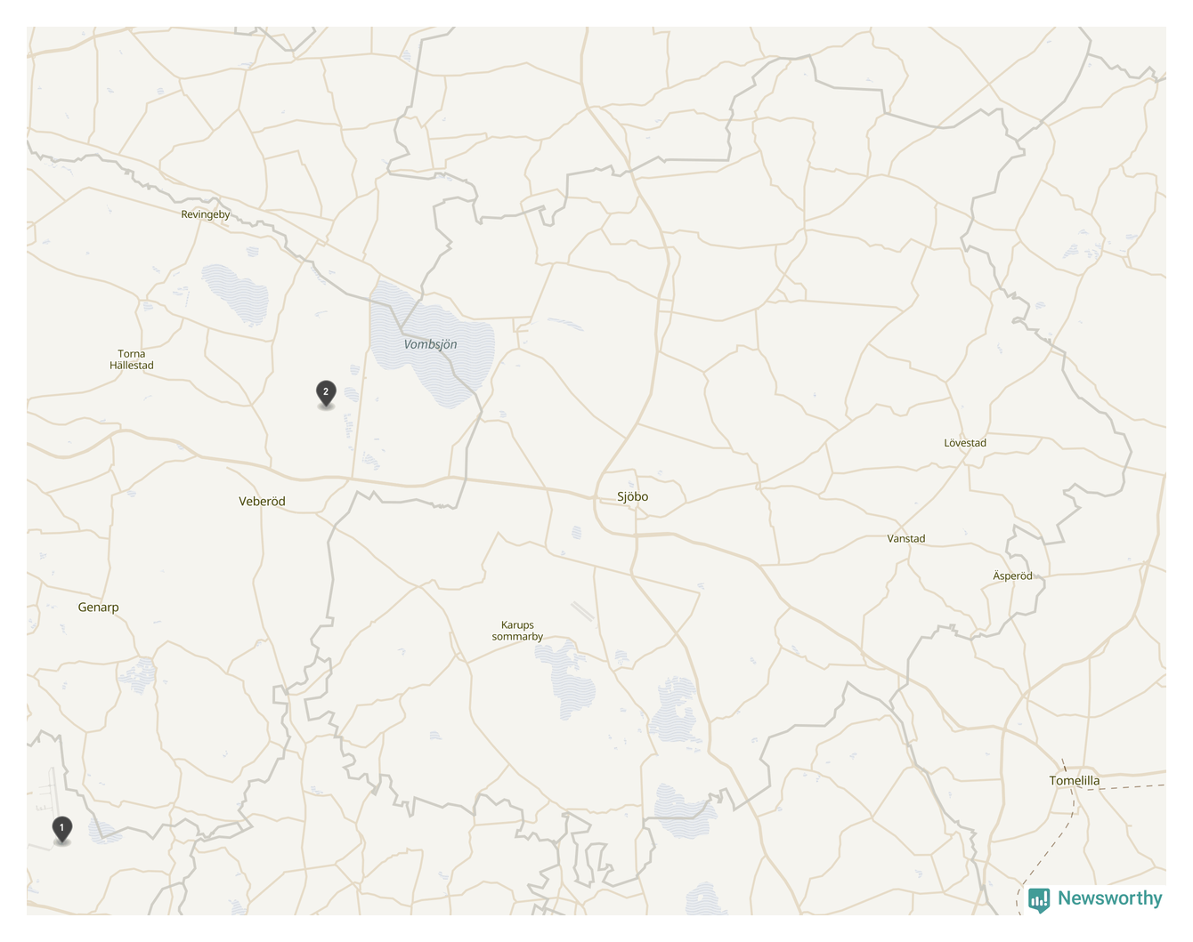Screen dimensions: 1193x942
Task: Click the Genarp town label
Action: click(x=98, y=607)
